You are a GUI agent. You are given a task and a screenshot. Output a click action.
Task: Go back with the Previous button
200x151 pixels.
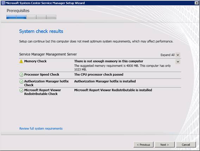[143, 145]
